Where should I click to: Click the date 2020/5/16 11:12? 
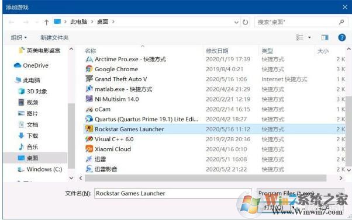[228, 129]
